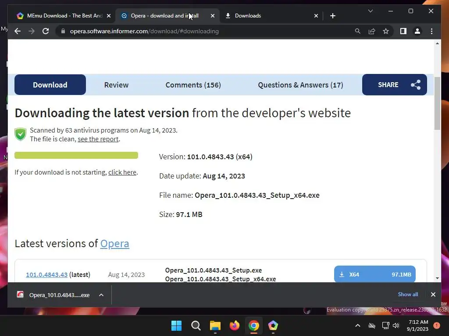Open File Explorer from taskbar

(x=215, y=325)
